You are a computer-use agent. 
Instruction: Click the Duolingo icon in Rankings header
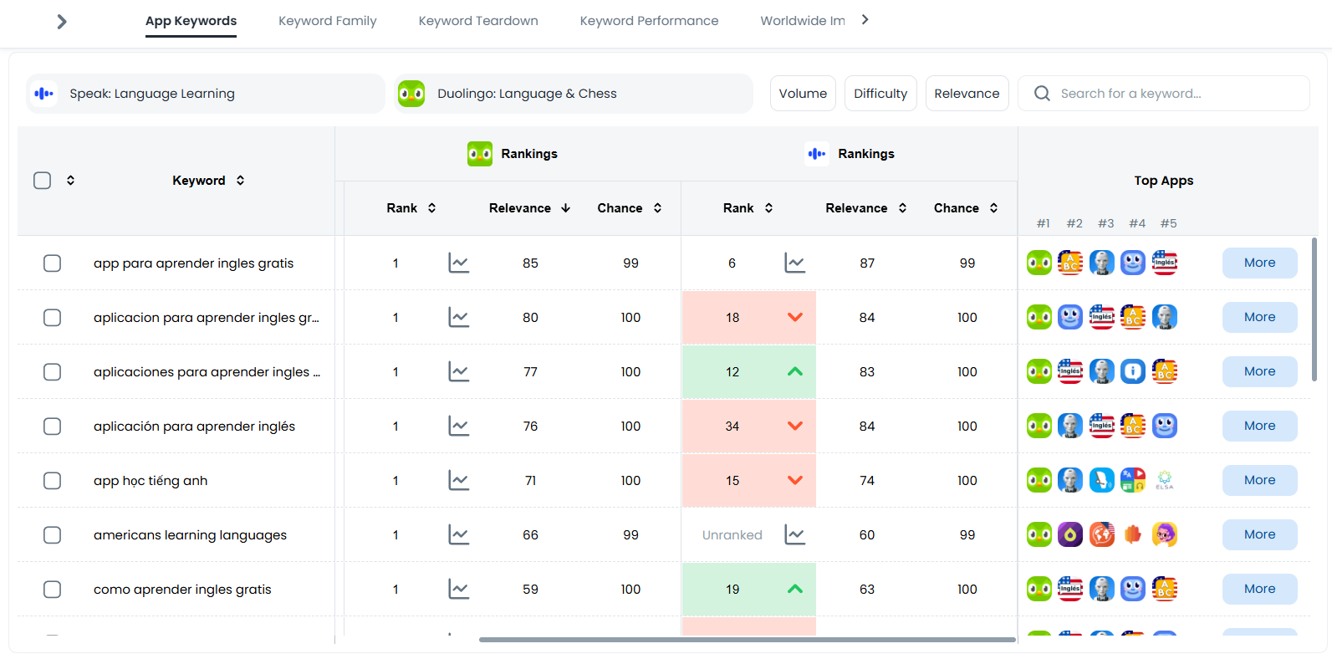click(480, 154)
